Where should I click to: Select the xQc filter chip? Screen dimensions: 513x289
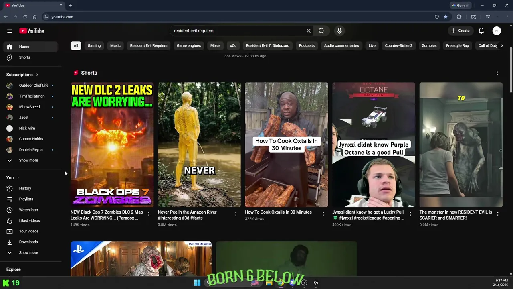(233, 45)
